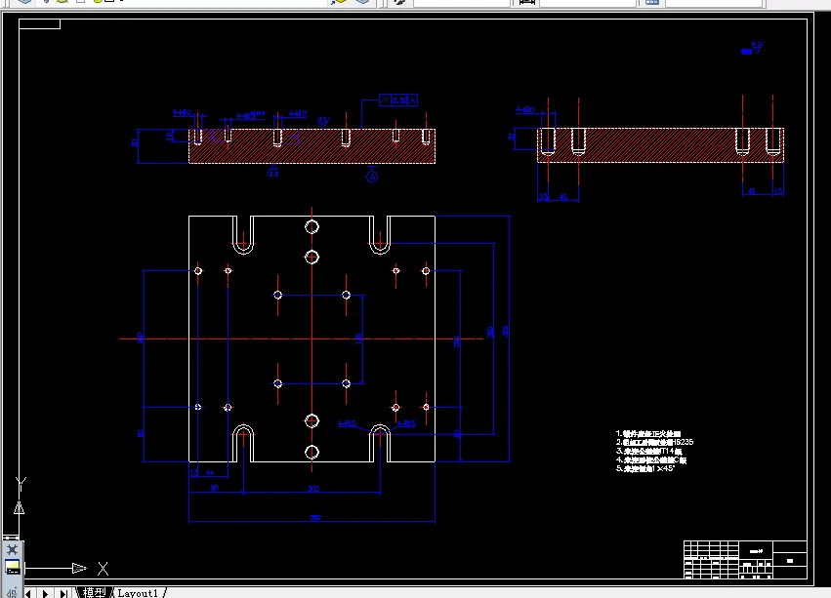Viewport: 831px width, 598px height.
Task: Select the 200 slot spacing dimension
Action: click(x=313, y=489)
